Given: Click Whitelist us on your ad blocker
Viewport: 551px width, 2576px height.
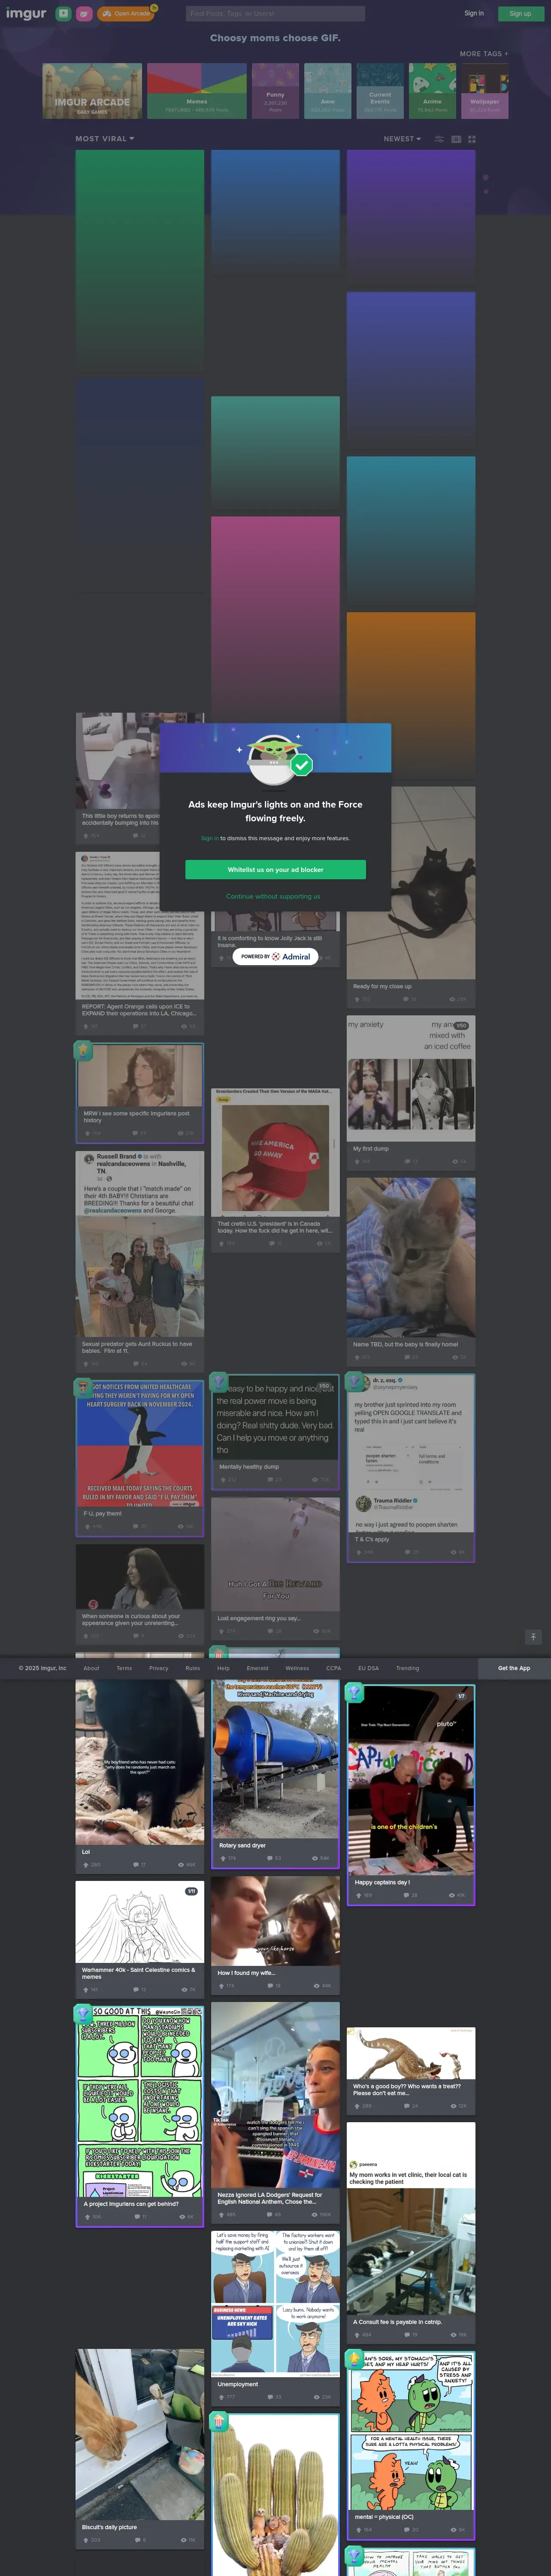Looking at the screenshot, I should tap(275, 869).
